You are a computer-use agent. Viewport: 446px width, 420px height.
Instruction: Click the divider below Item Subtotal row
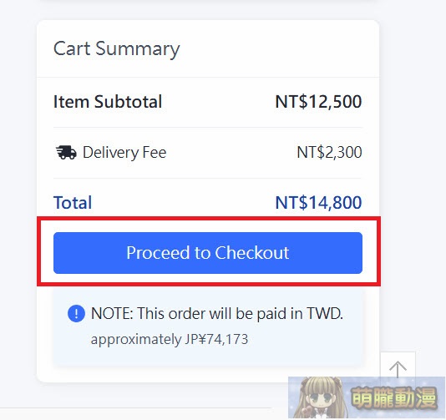point(208,128)
